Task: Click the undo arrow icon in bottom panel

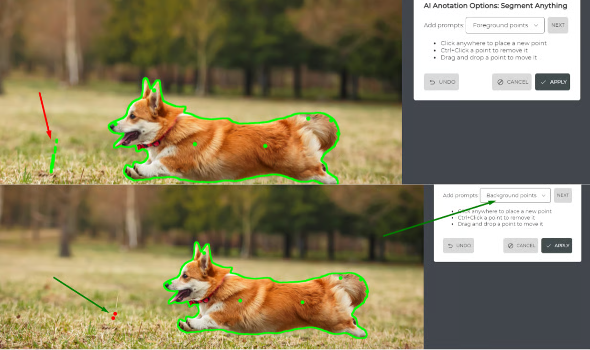Action: pos(451,245)
